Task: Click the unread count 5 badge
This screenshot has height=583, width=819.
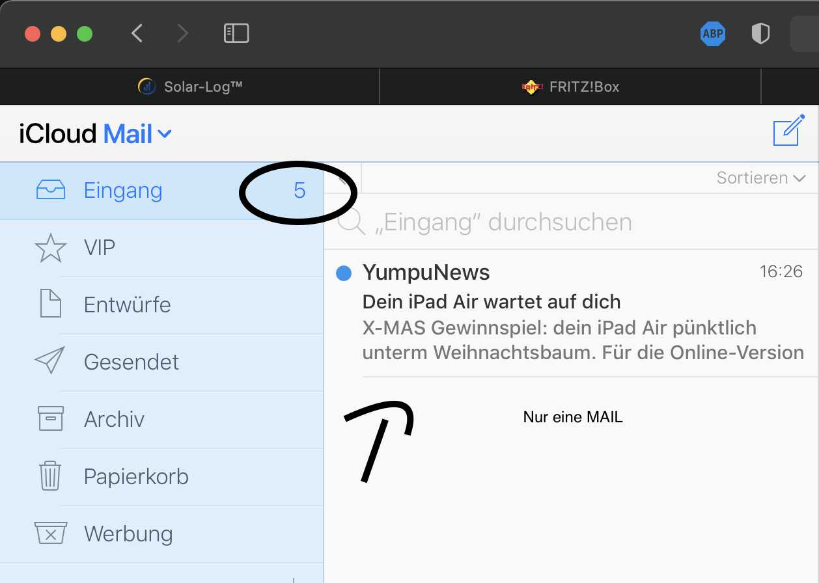Action: point(299,191)
